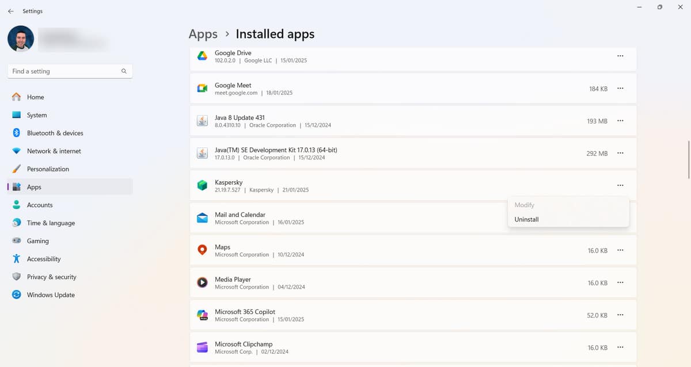Image resolution: width=691 pixels, height=367 pixels.
Task: Open Privacy & security settings
Action: coord(70,277)
